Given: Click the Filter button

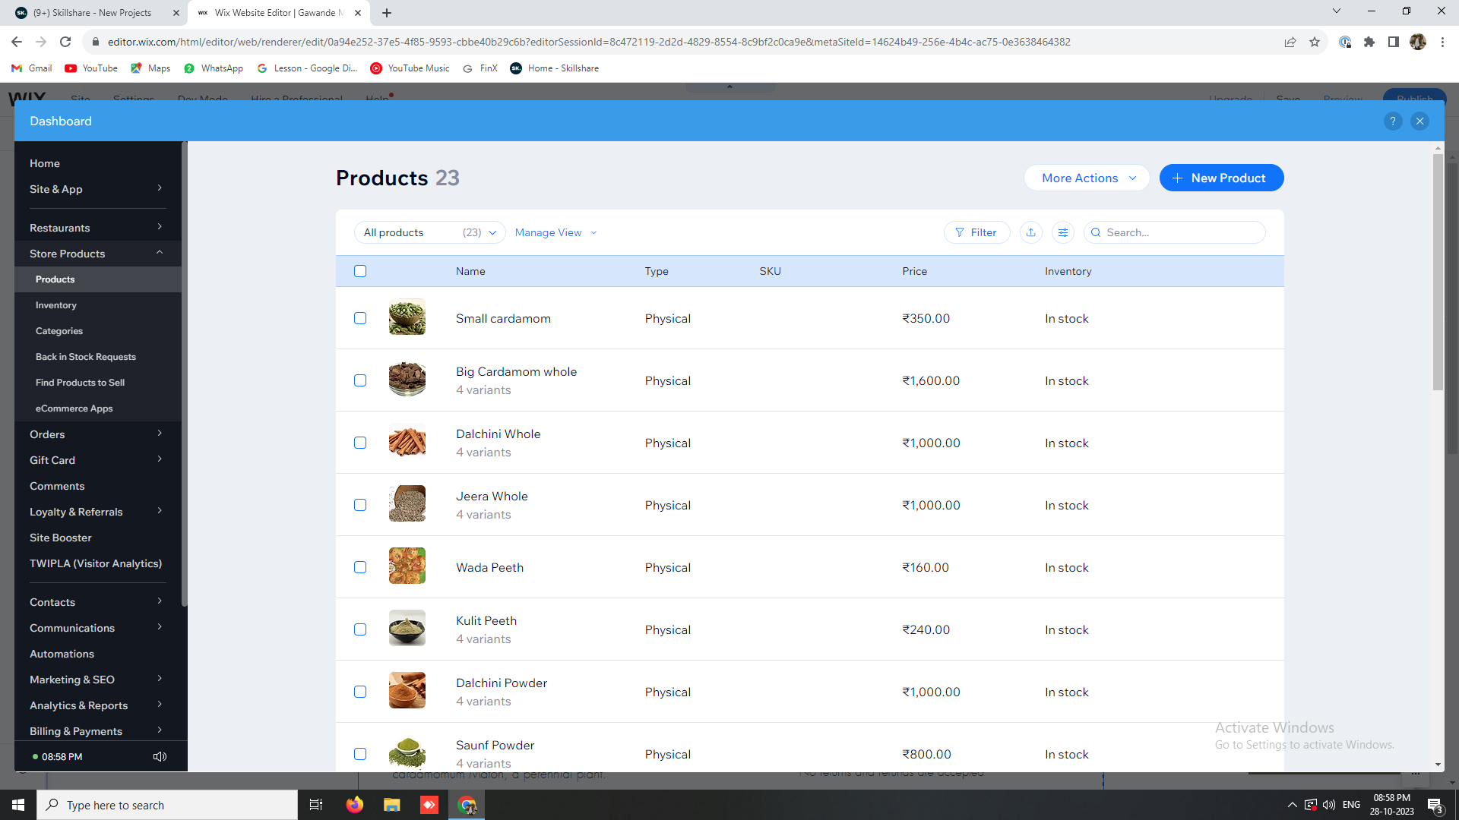Looking at the screenshot, I should click(976, 232).
